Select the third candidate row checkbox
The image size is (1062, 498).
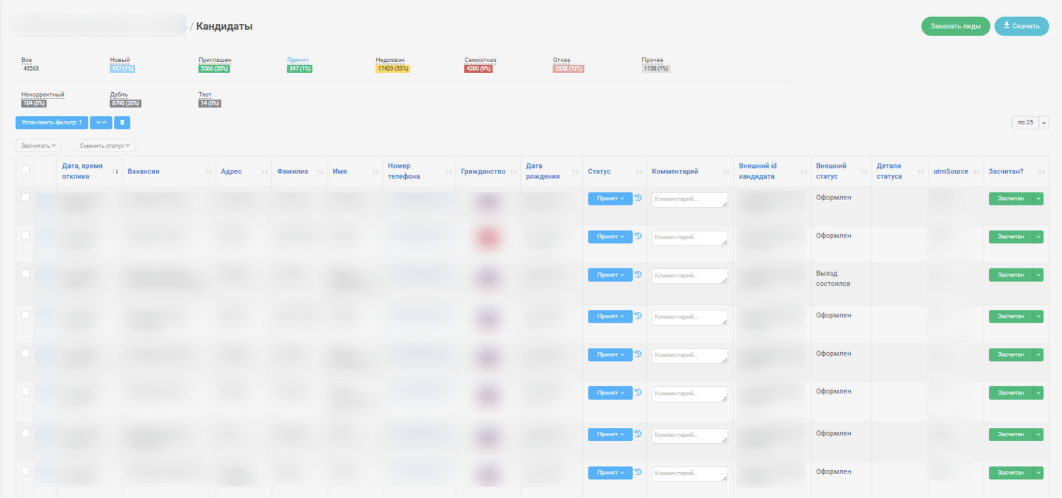click(x=25, y=274)
